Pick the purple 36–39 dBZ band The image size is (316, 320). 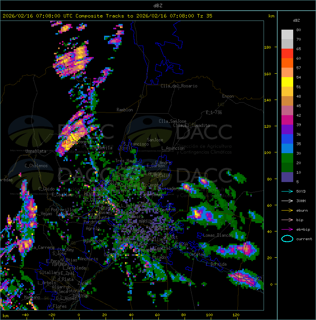point(287,130)
